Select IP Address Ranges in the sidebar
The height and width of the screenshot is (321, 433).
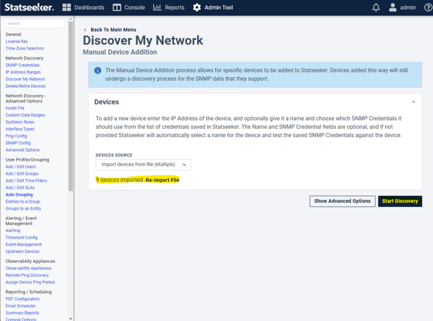point(23,72)
